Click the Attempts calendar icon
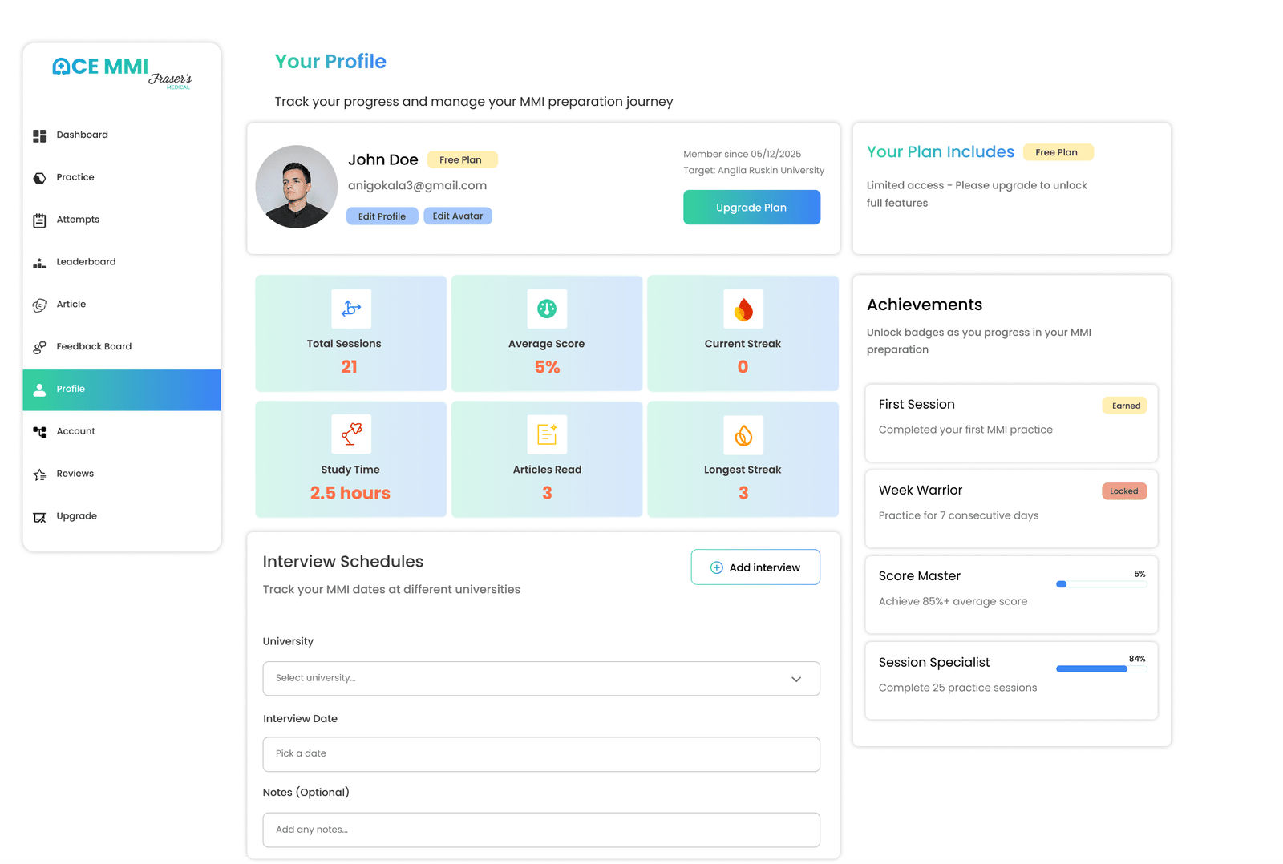The image size is (1283, 864). 39,220
